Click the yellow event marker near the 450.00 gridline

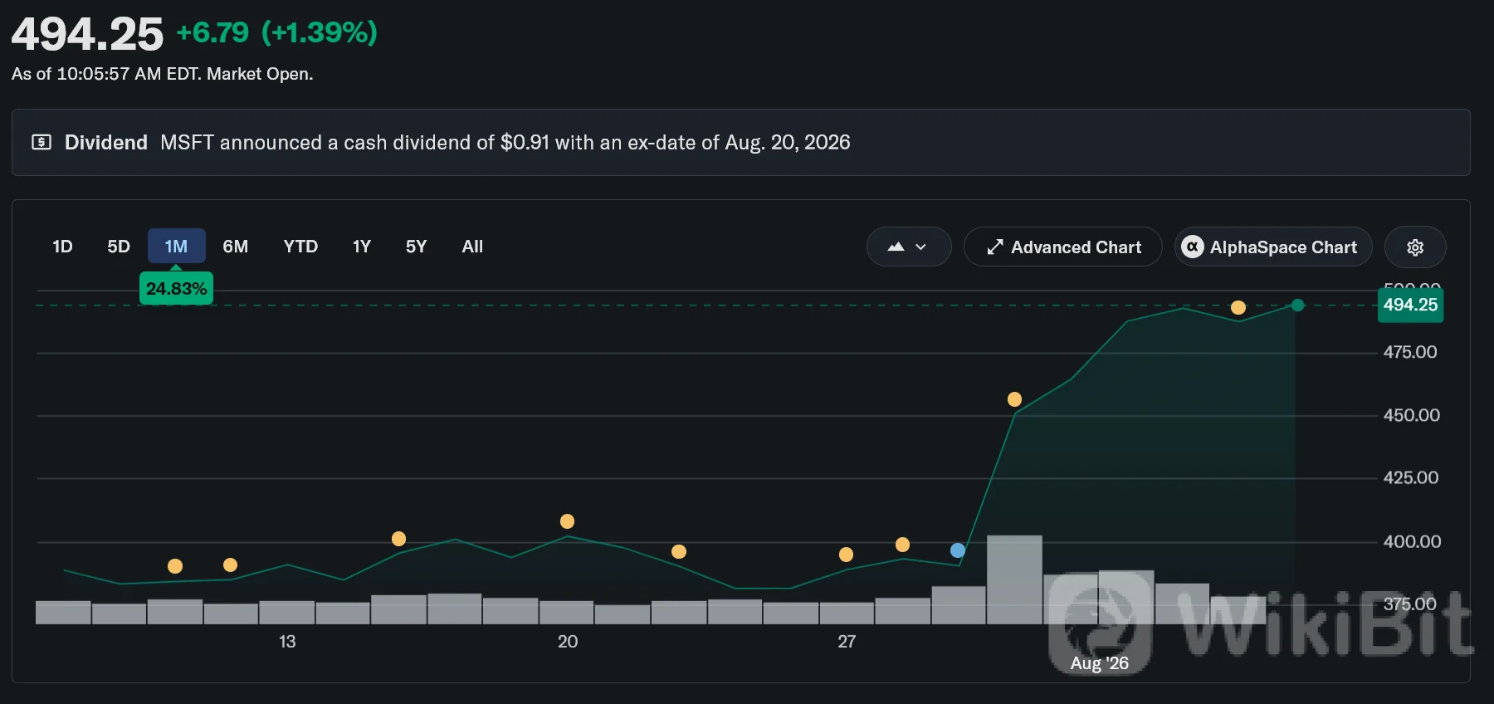coord(1014,399)
